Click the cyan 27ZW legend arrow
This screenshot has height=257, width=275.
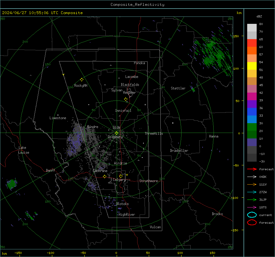pyautogui.click(x=252, y=192)
